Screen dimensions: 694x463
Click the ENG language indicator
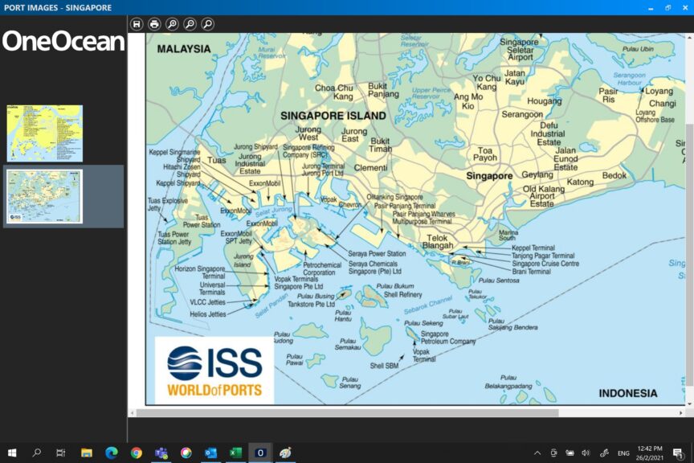pos(623,453)
